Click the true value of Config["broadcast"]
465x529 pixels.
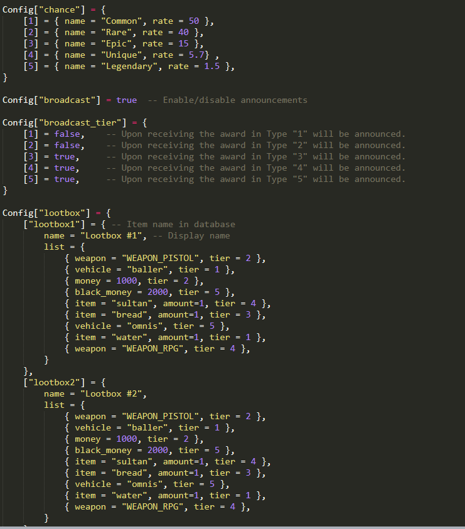pyautogui.click(x=127, y=100)
